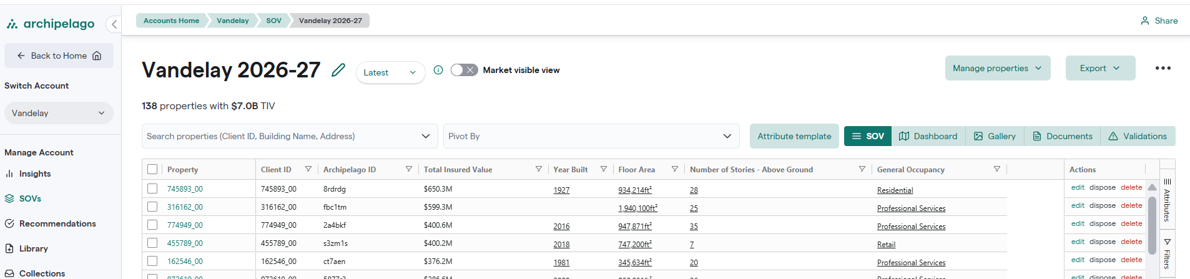
Task: Delete property 774949_00
Action: click(x=1131, y=223)
